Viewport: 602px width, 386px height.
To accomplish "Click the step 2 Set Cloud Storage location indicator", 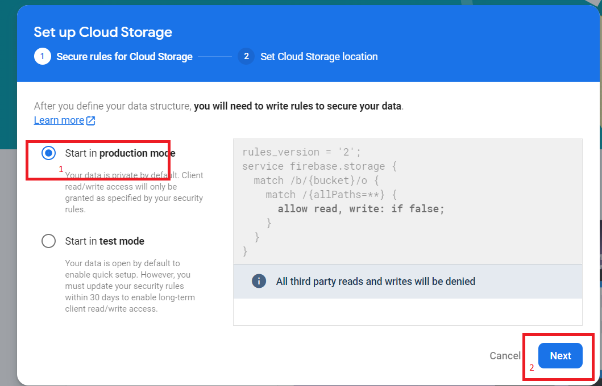I will [x=246, y=57].
